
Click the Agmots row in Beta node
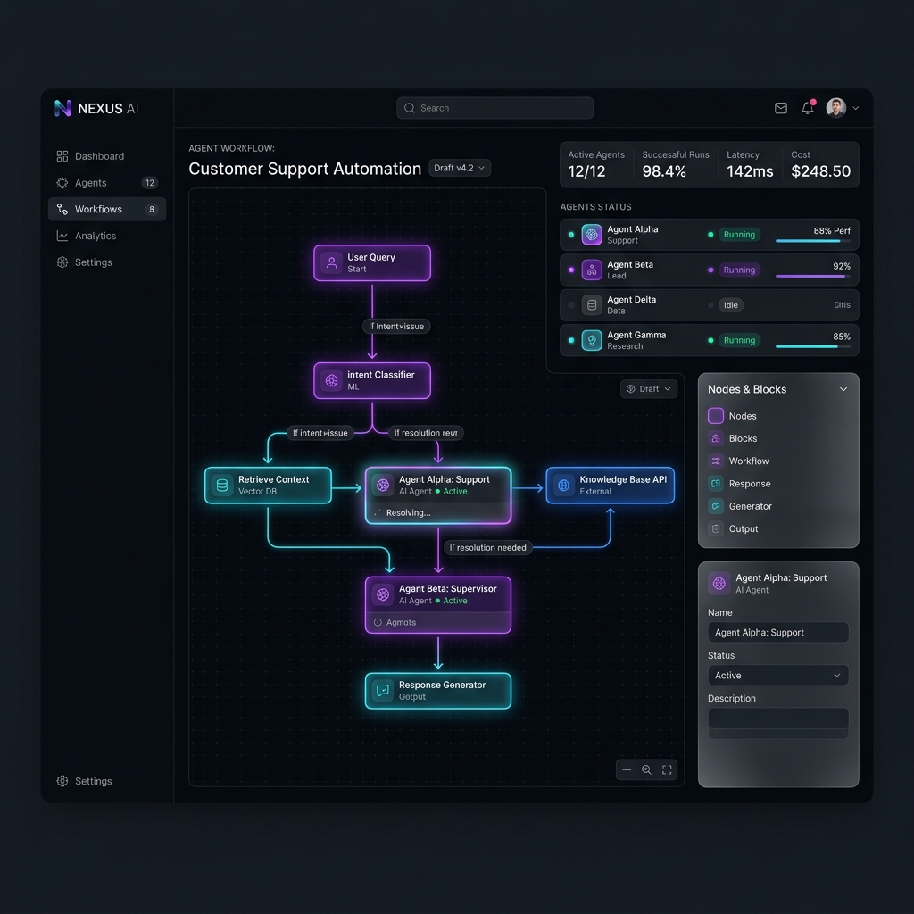(x=438, y=622)
